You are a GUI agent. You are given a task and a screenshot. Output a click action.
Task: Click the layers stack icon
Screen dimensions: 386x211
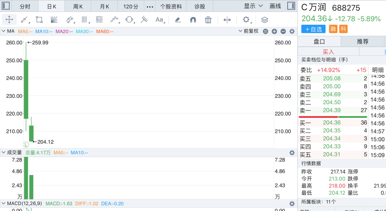tap(264, 19)
